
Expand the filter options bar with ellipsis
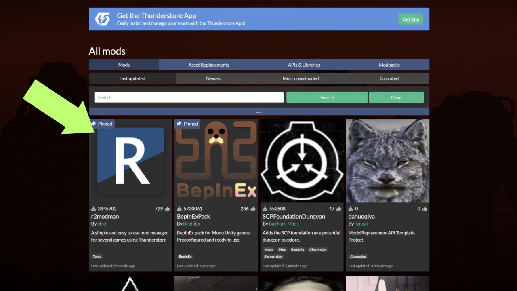click(x=259, y=112)
